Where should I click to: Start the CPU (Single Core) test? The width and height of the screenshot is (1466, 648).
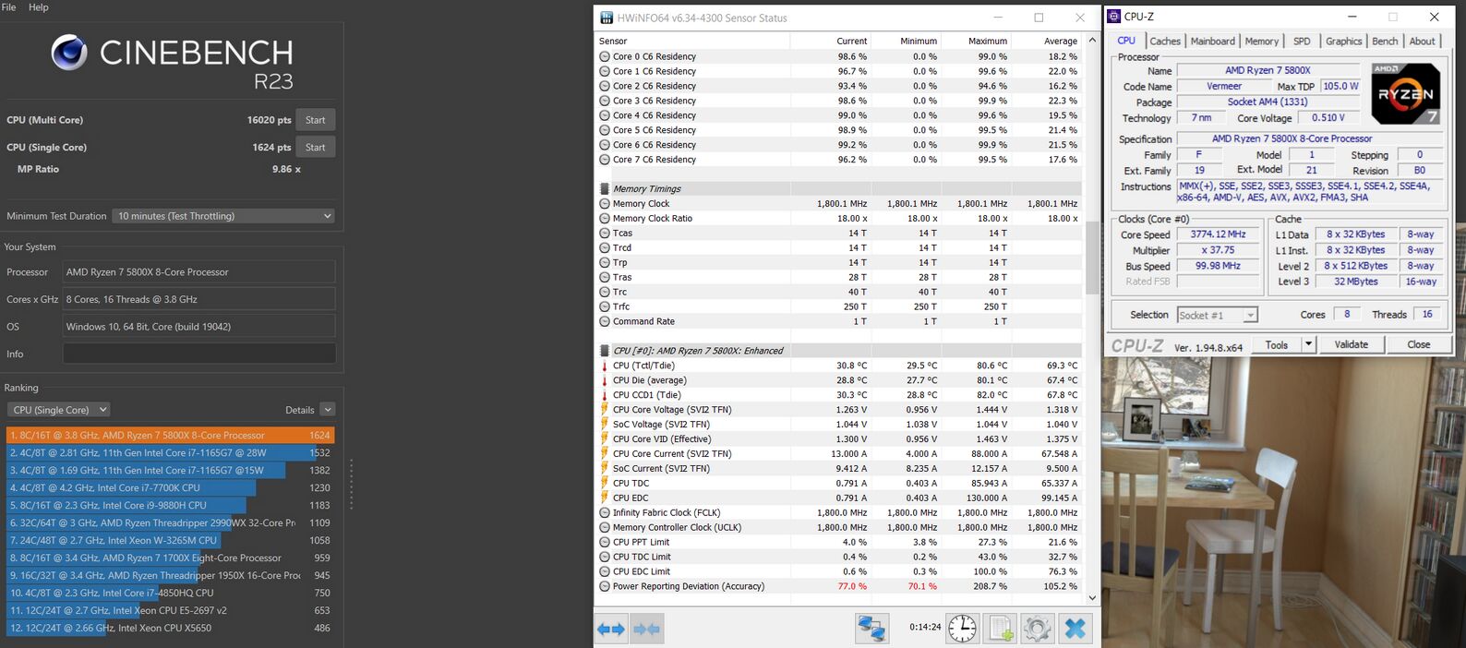[x=316, y=147]
